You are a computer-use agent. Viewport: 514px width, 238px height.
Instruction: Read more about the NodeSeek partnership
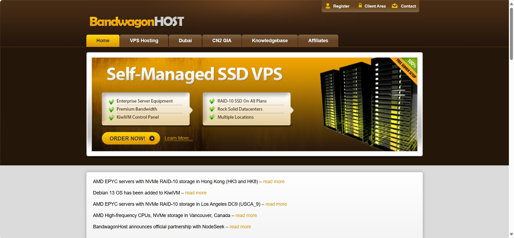pos(240,227)
